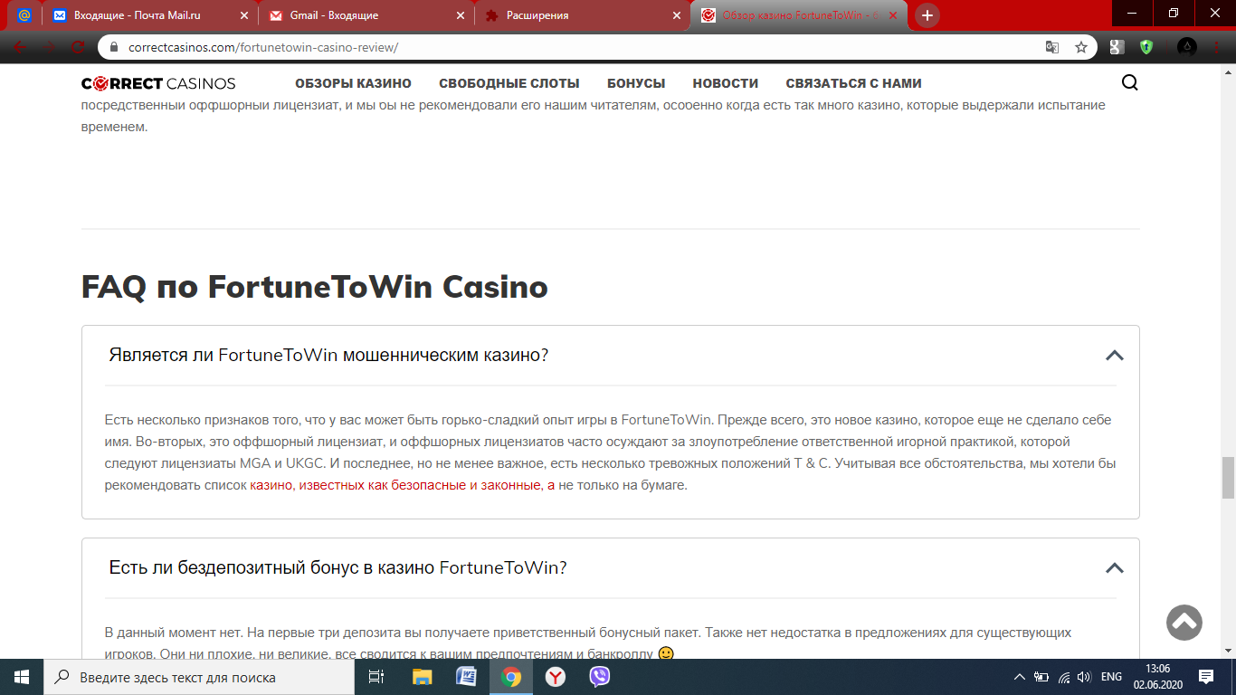Viewport: 1236px width, 695px height.
Task: Switch to the Расширения tab
Action: (x=582, y=15)
